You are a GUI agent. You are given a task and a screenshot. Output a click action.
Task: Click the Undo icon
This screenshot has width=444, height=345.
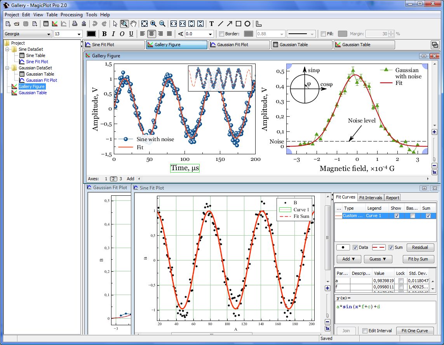(95, 24)
